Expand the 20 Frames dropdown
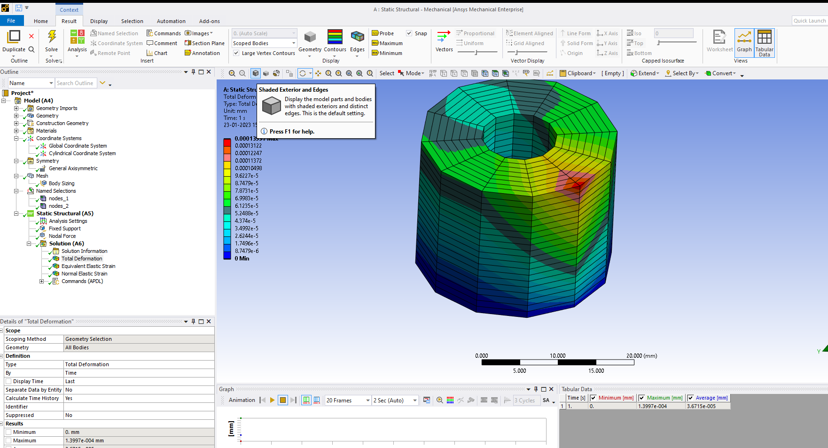The height and width of the screenshot is (448, 828). point(367,401)
